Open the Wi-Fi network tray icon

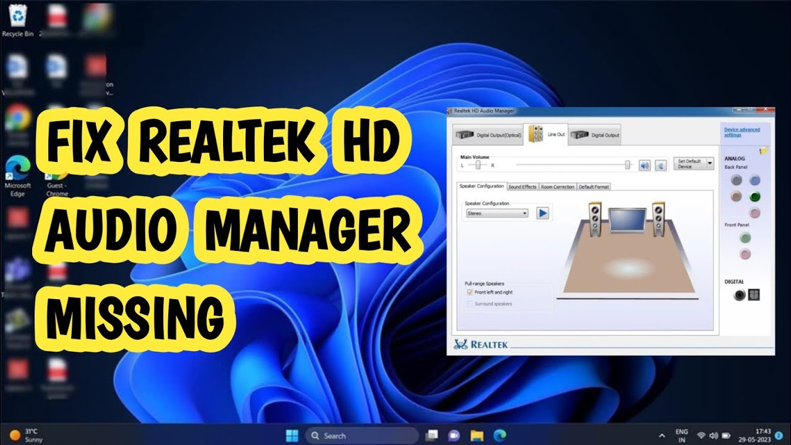point(701,435)
